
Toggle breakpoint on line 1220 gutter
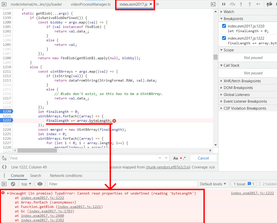coord(7,111)
